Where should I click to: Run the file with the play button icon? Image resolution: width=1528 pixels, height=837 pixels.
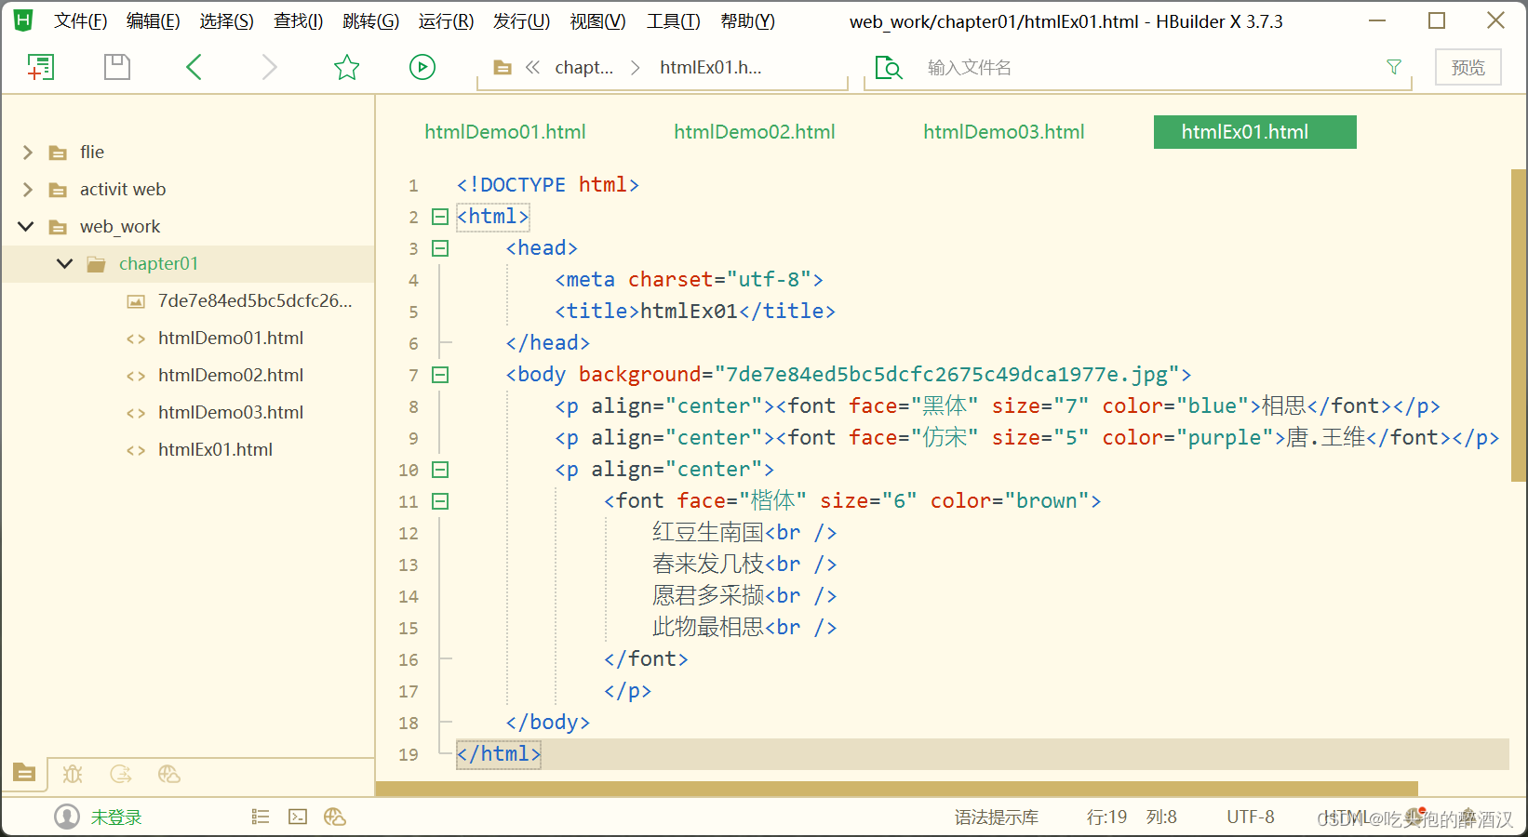click(x=422, y=66)
